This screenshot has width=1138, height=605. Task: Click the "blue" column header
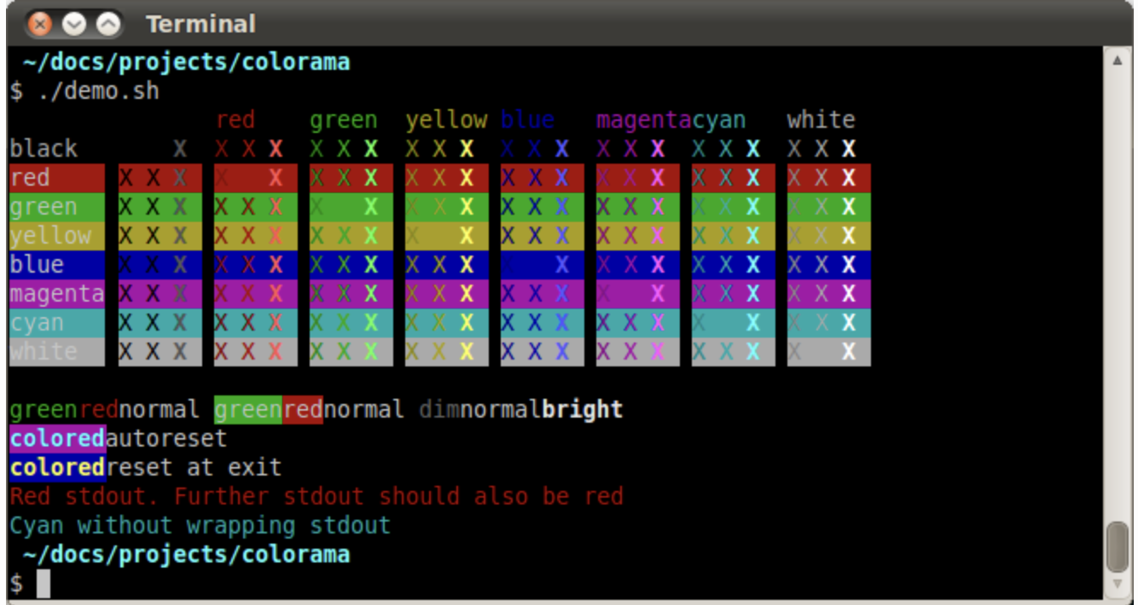[x=527, y=119]
